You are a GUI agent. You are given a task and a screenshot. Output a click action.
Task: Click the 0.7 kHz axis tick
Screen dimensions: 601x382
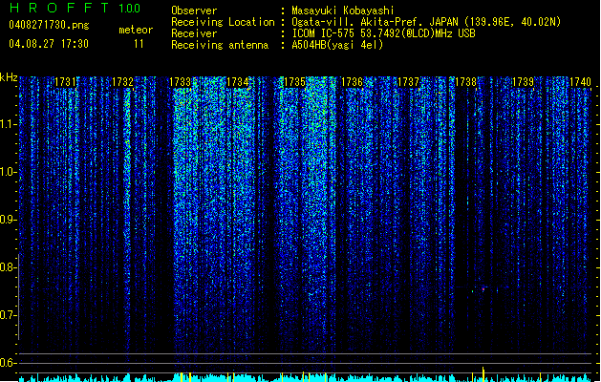tap(8, 315)
